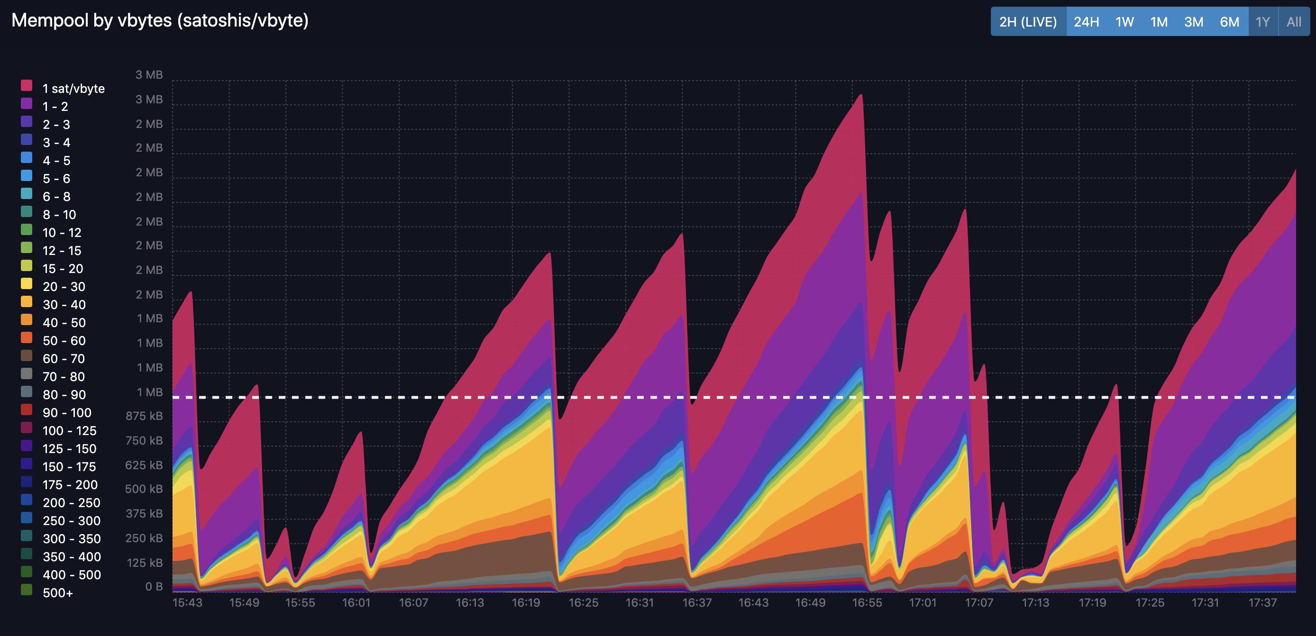Choose the 3M time range button
1316x636 pixels.
[x=1193, y=22]
